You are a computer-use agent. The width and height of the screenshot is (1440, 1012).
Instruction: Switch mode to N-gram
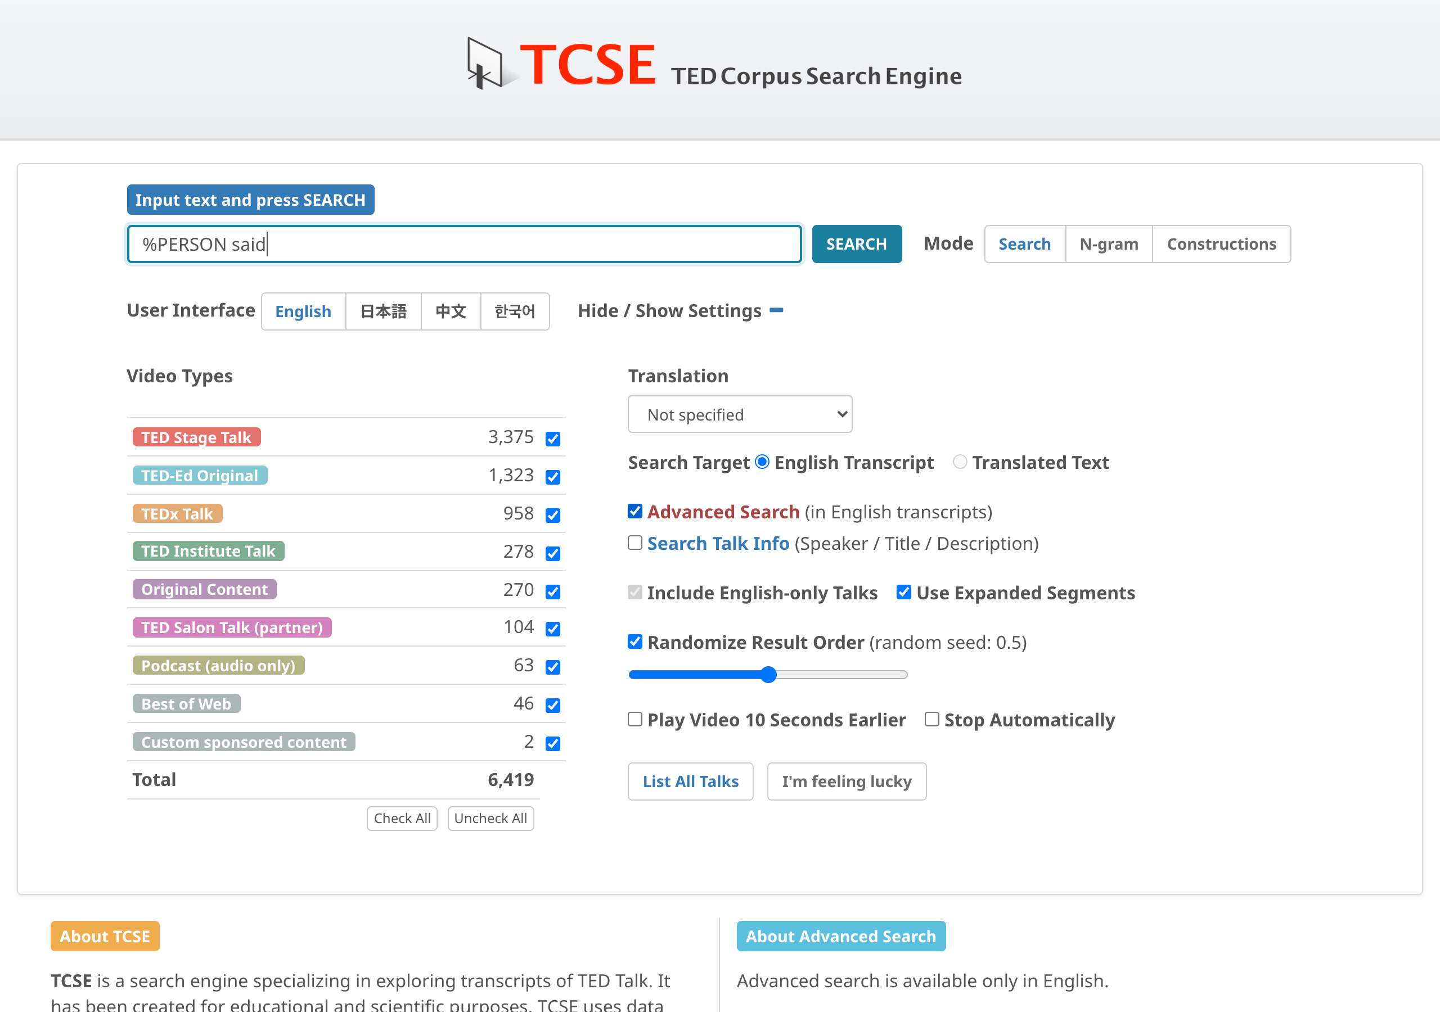coord(1108,244)
